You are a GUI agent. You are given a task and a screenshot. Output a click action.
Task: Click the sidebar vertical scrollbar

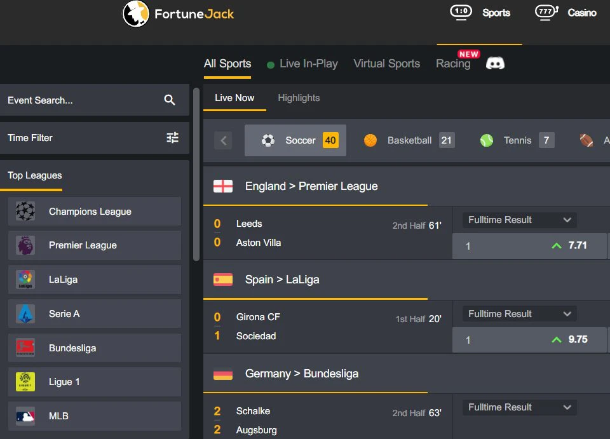click(x=196, y=174)
